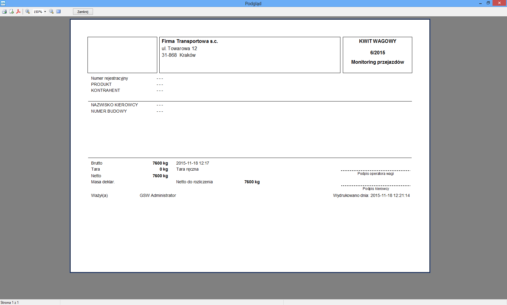Restore down the Podgląd window
The image size is (507, 305).
(x=488, y=3)
